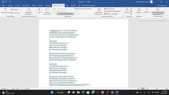Expand the Проверить читаемость dropdown arrow
169x95 pixels.
pyautogui.click(x=32, y=14)
